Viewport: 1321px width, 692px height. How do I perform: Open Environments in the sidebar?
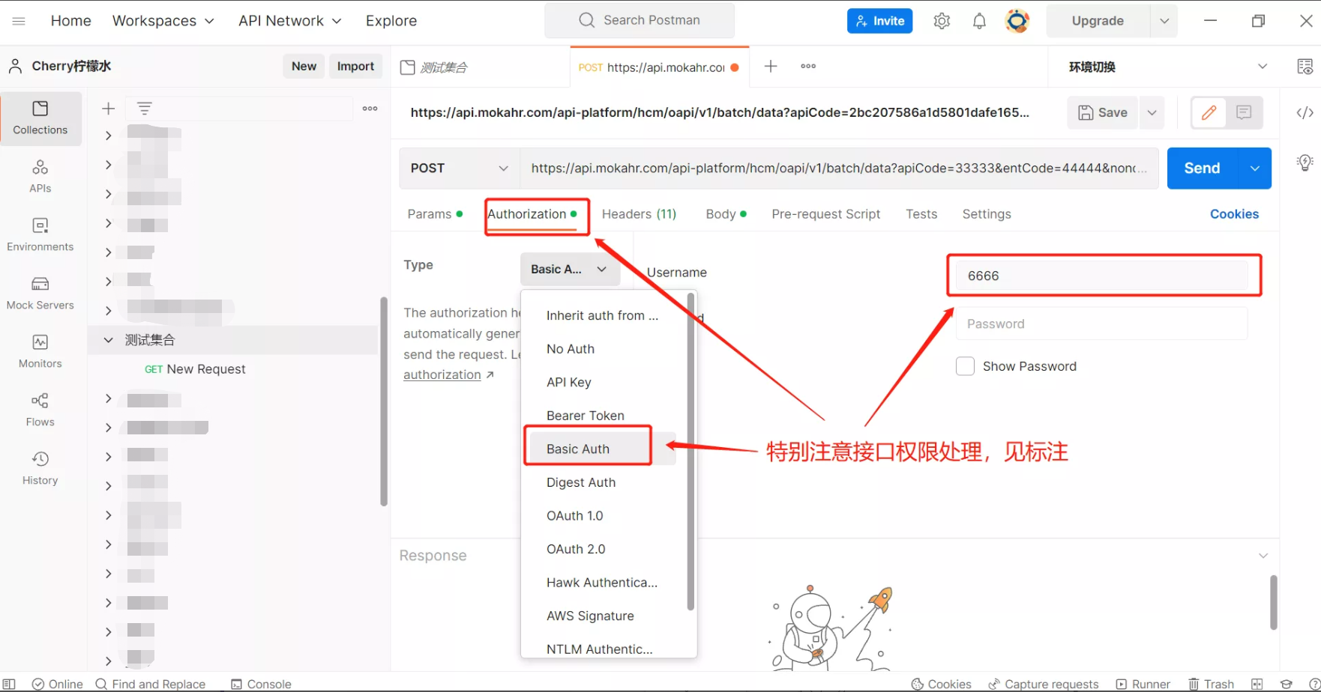40,234
